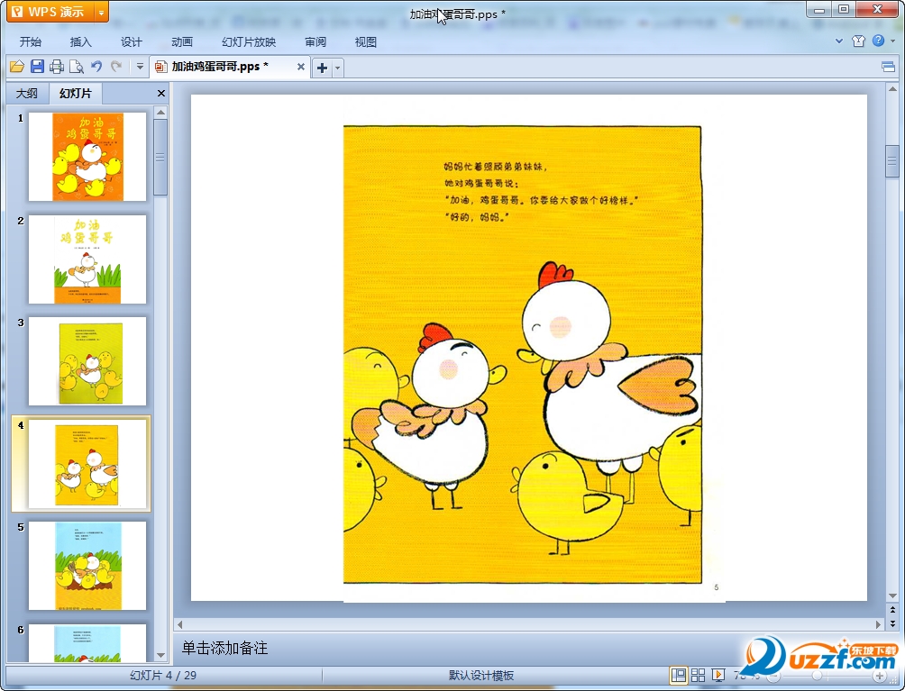Click the main editor vertical scrollbar handle
Image resolution: width=905 pixels, height=691 pixels.
tap(892, 161)
